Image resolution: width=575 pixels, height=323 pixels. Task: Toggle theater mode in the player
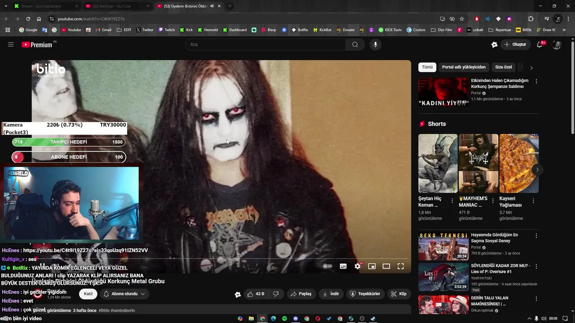[x=386, y=266]
